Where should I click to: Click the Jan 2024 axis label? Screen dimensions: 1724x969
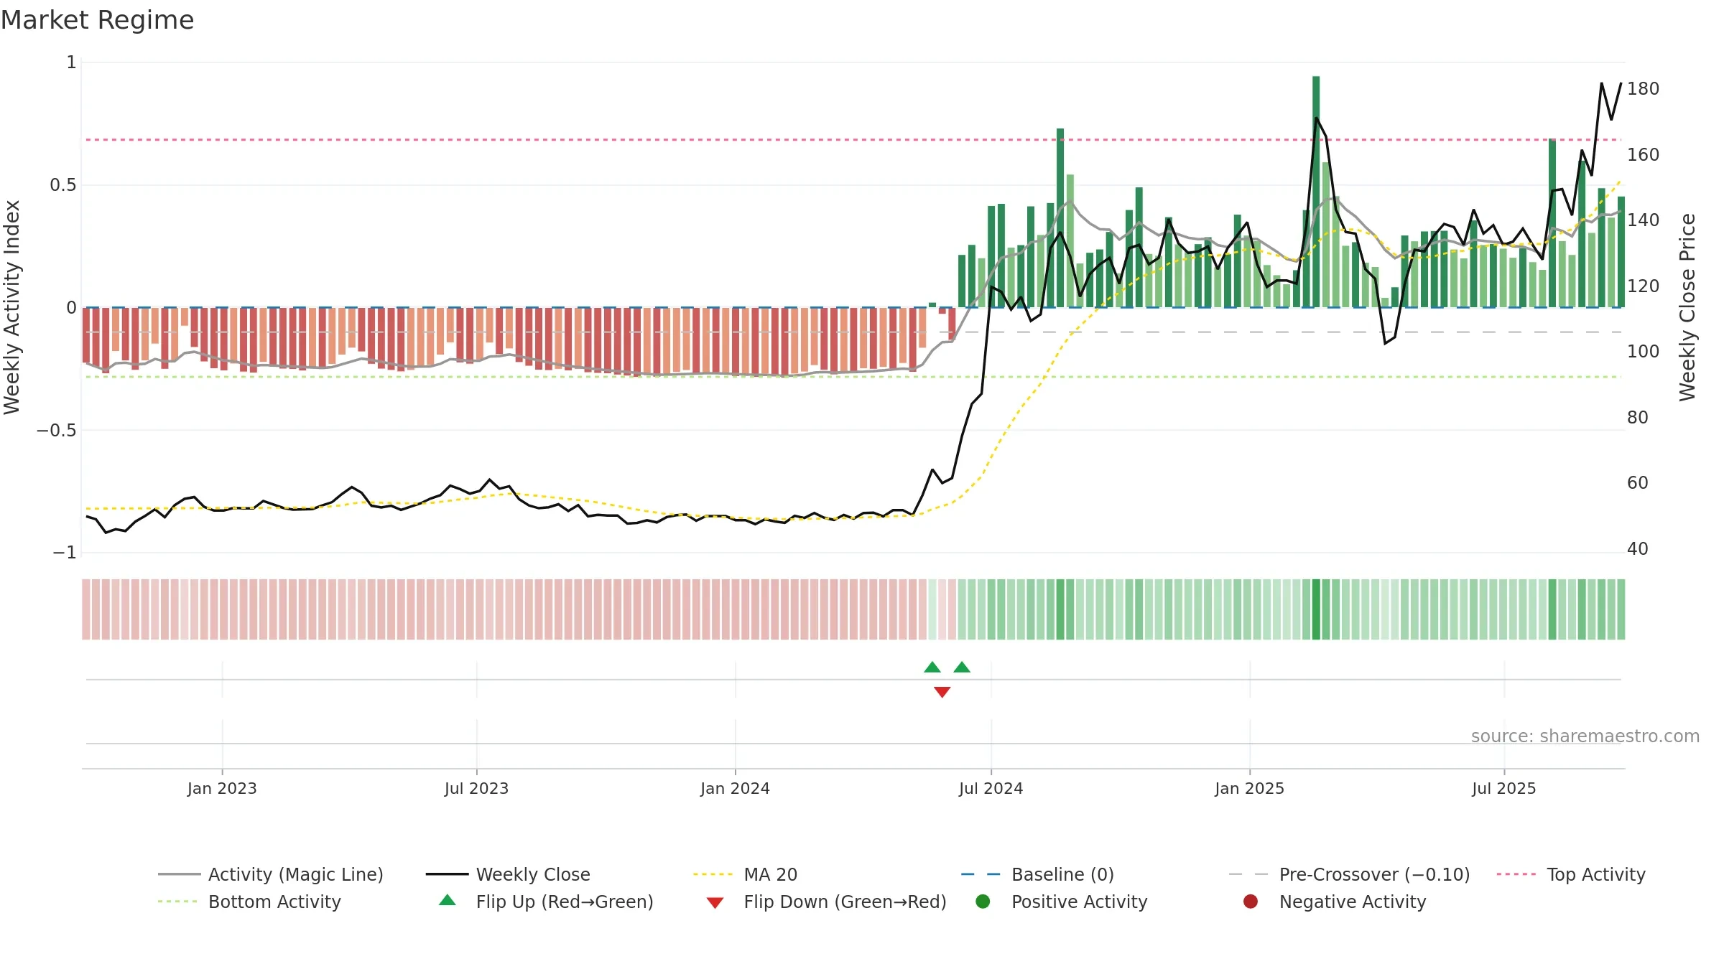coord(735,788)
